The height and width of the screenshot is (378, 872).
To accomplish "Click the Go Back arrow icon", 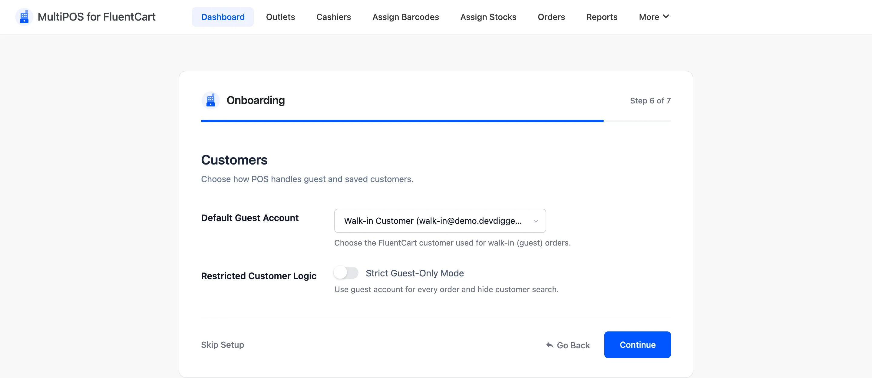I will click(550, 345).
